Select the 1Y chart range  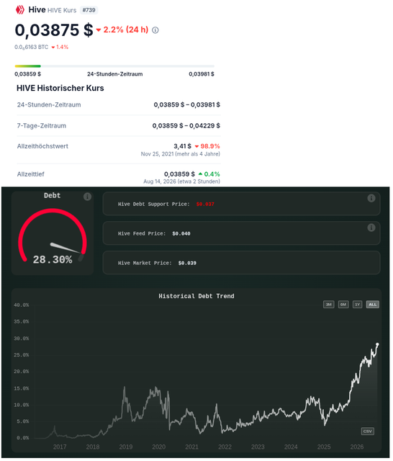(x=358, y=305)
